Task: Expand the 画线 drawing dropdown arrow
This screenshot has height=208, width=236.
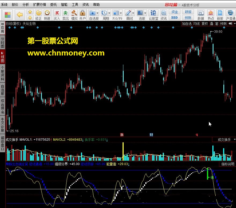Action: (133, 13)
